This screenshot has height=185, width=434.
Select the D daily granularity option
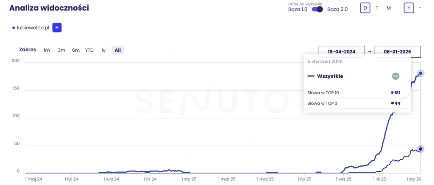point(365,8)
